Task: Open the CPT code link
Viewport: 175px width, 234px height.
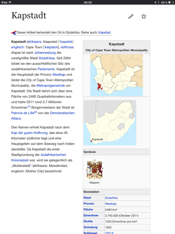Action: click(108, 233)
